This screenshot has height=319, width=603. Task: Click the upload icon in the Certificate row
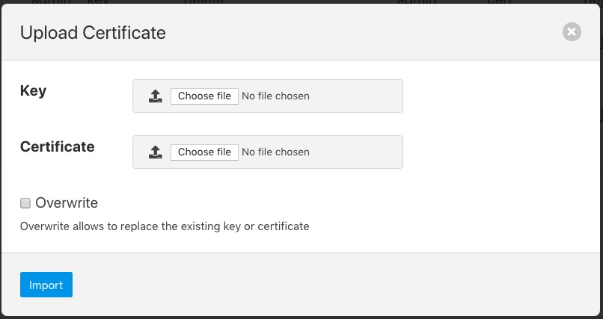(155, 152)
